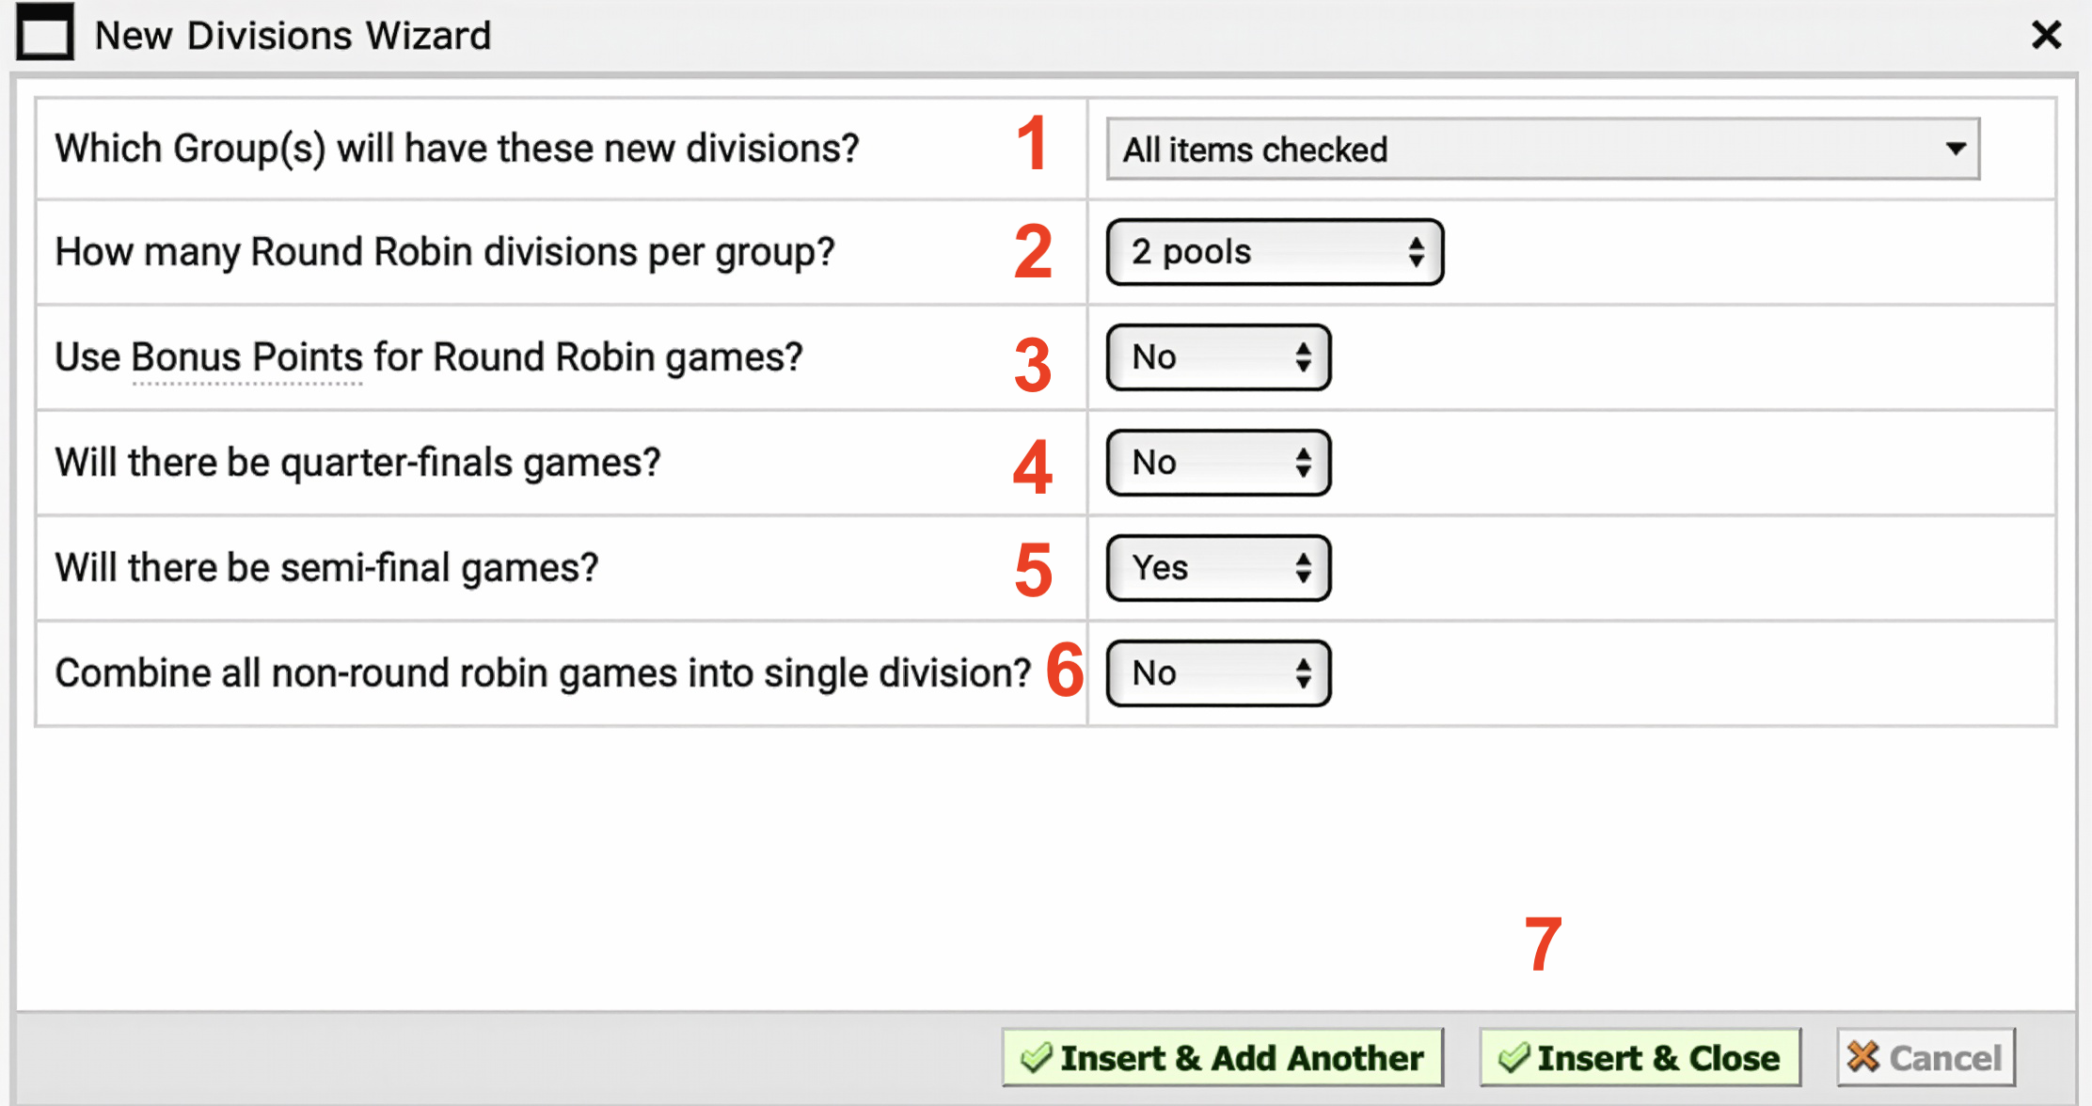2092x1106 pixels.
Task: Open the combine non-round robin games dropdown
Action: (1218, 673)
